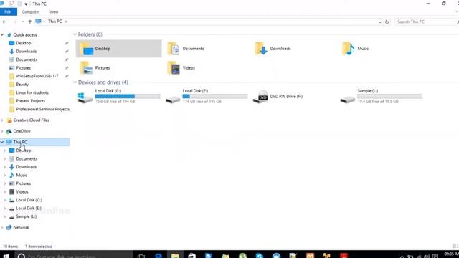Open the Desktop folder in Folders section
Viewport: 459px width, 258px height.
[x=118, y=49]
